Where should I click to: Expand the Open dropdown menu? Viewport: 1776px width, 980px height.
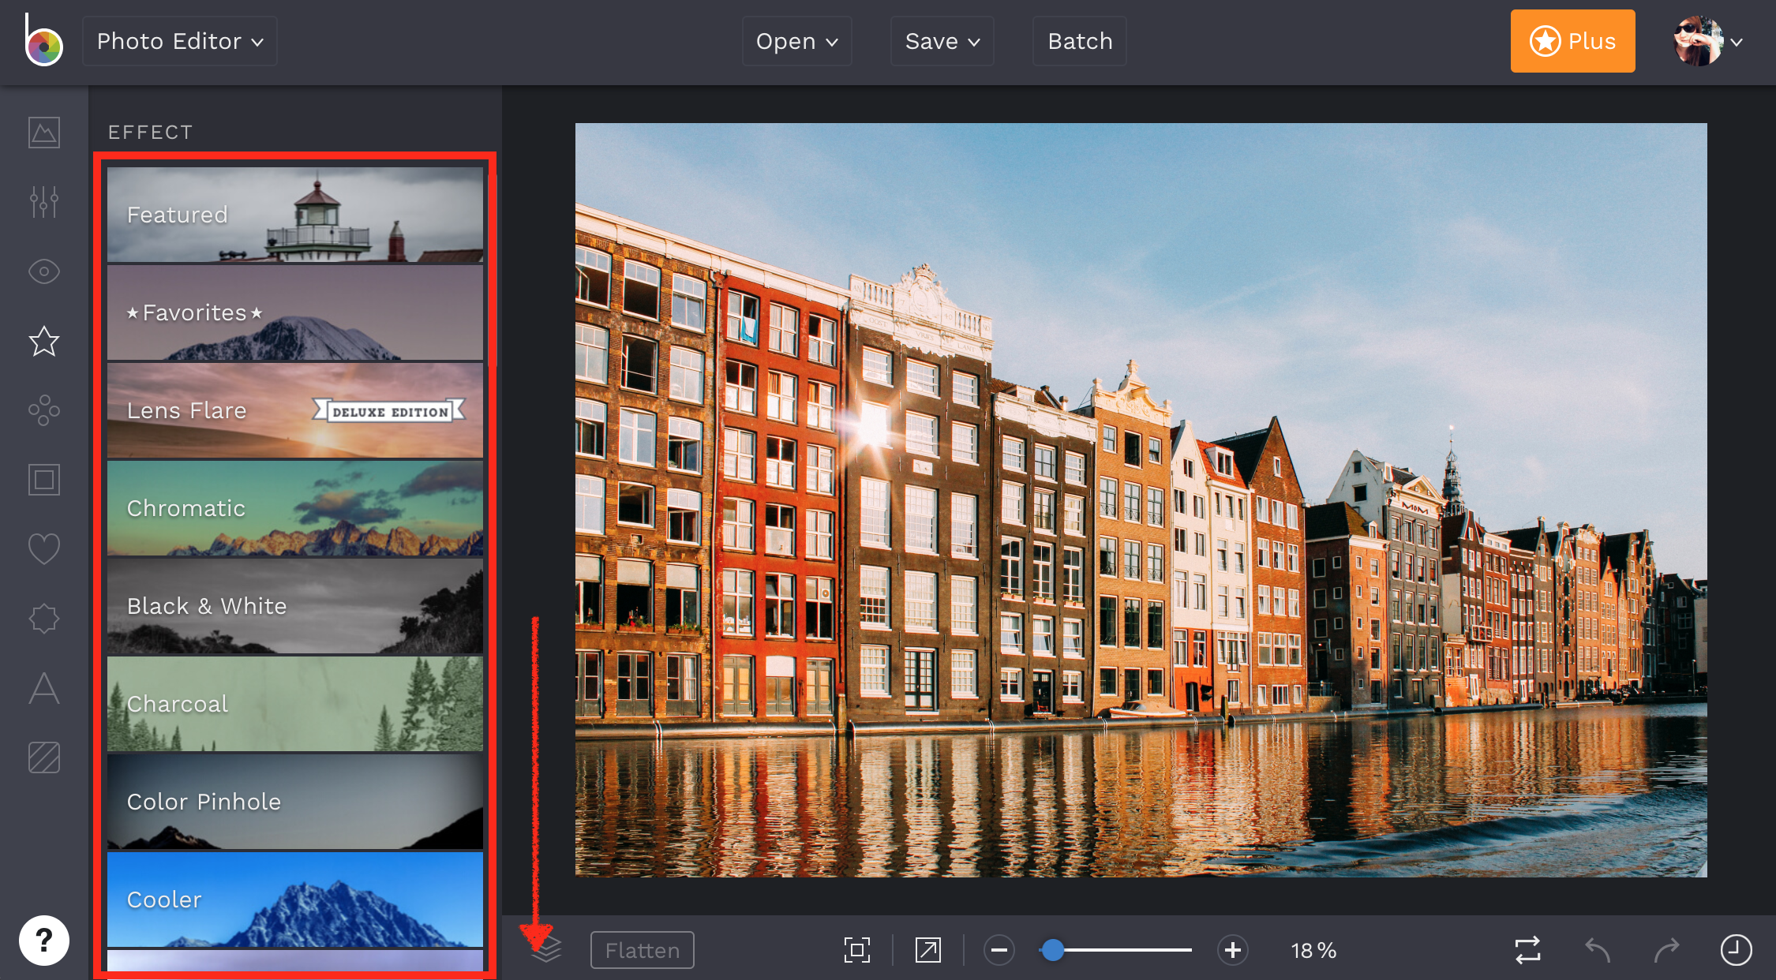(797, 41)
